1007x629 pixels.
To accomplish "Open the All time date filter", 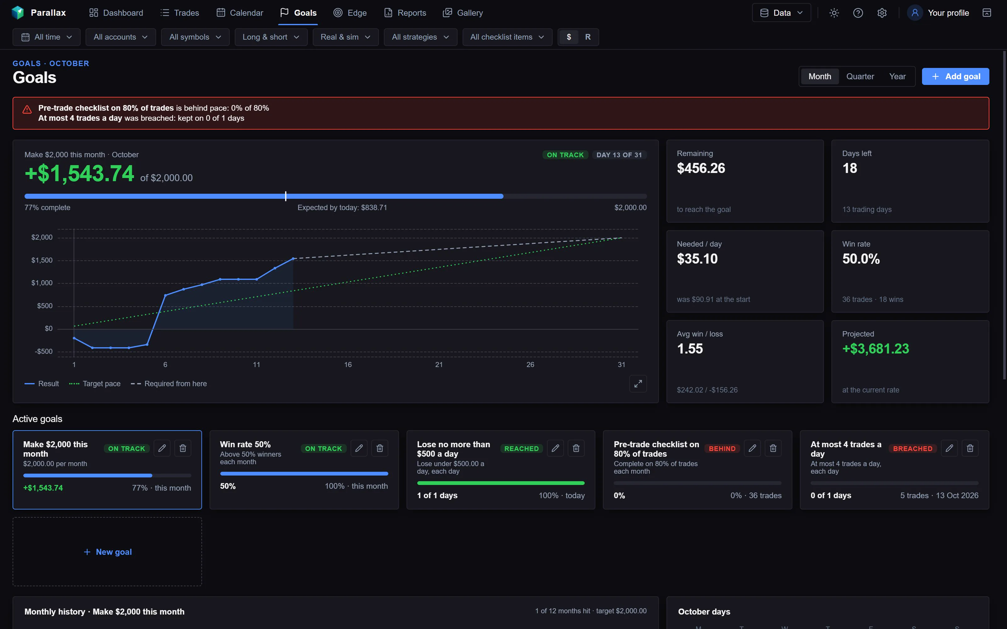I will 47,37.
